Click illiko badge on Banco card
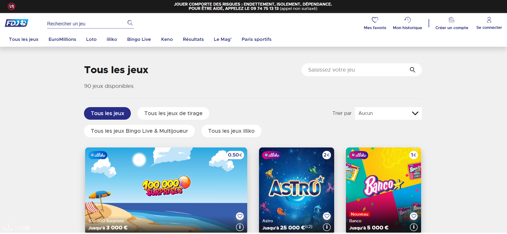This screenshot has height=234, width=507. [359, 155]
